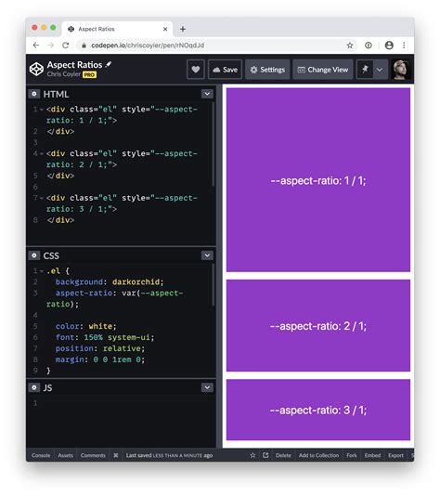Collapse the .el rule fold in CSS
This screenshot has height=496, width=440.
(42, 271)
